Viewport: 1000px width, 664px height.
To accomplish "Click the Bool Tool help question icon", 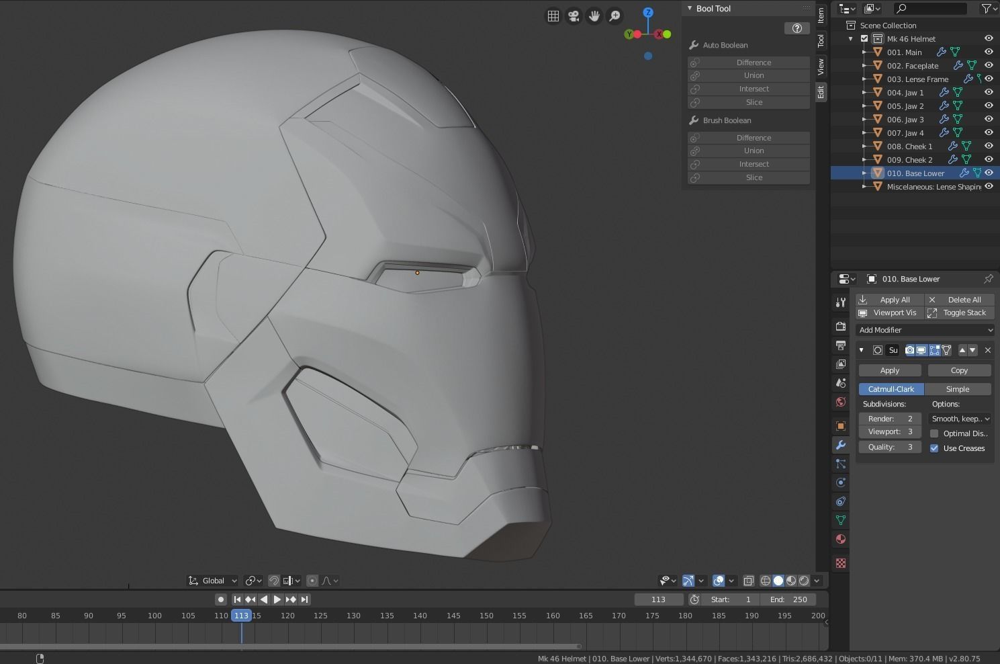I will pyautogui.click(x=797, y=28).
